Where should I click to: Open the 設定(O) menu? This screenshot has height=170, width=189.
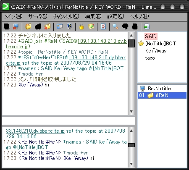[115, 16]
